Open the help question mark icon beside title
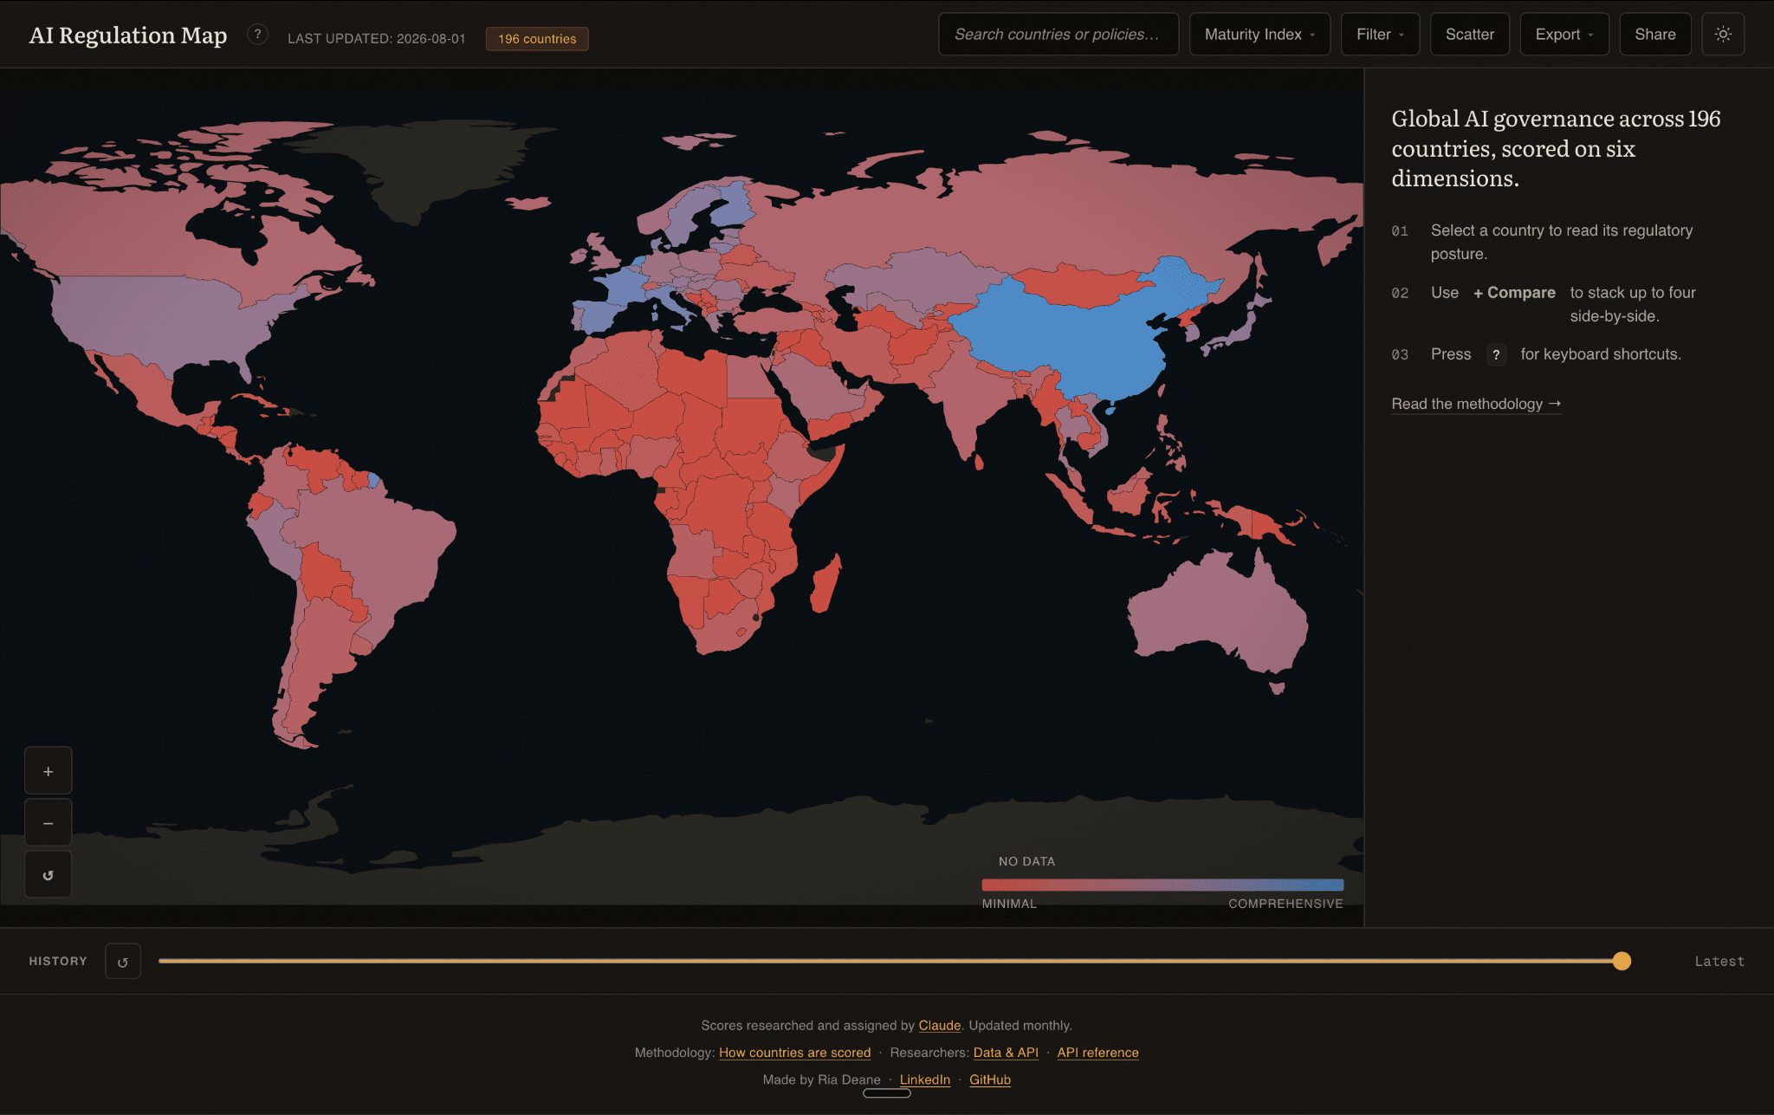The image size is (1774, 1115). (x=257, y=35)
